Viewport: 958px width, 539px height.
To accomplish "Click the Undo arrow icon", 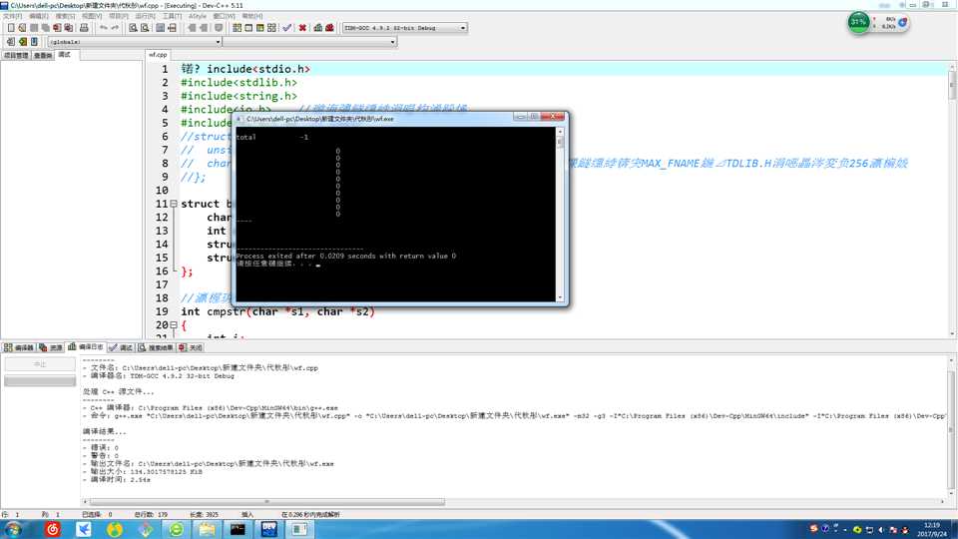I will click(103, 28).
